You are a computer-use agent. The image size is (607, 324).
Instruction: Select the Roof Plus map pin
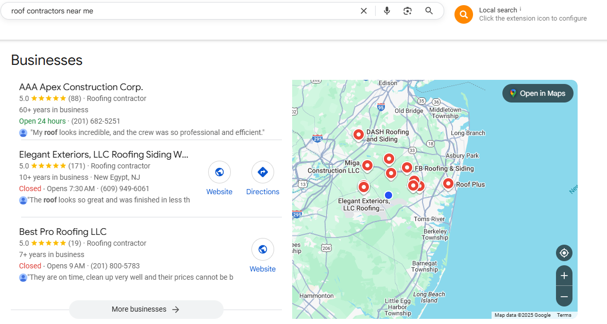[448, 184]
